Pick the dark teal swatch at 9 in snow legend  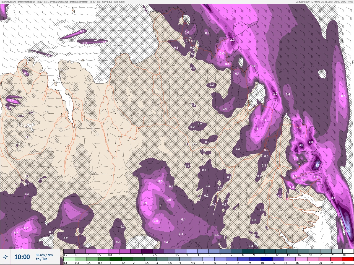coord(259,251)
